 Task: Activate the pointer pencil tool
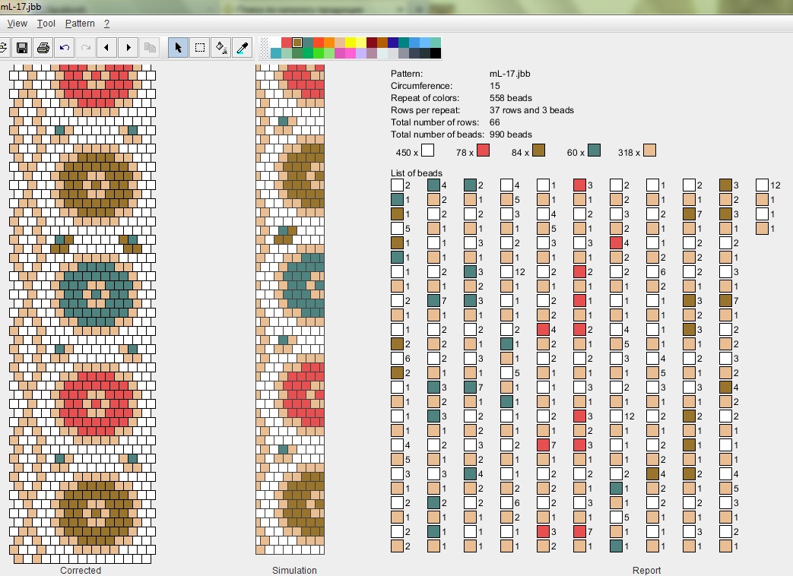pos(178,48)
